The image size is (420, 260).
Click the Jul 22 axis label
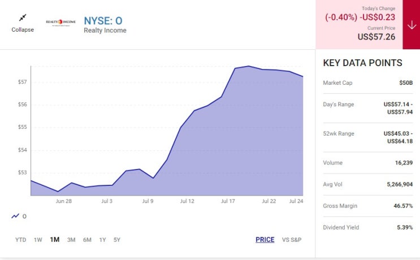[269, 201]
